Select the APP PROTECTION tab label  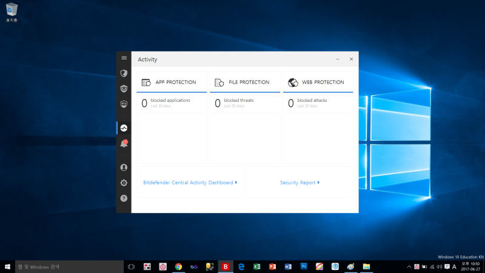tap(176, 82)
